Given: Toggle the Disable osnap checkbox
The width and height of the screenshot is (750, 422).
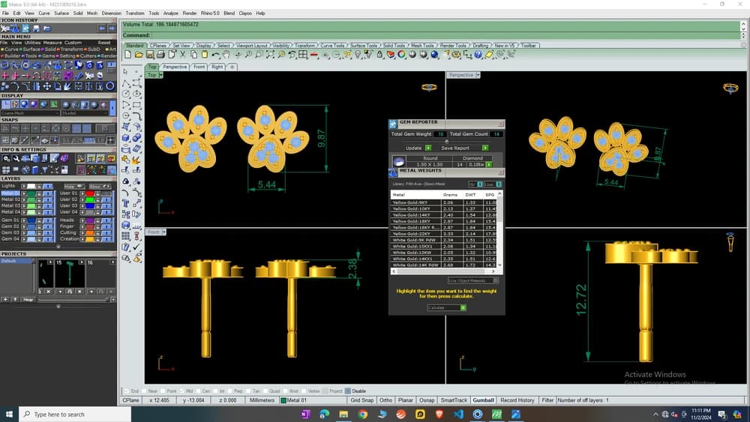Looking at the screenshot, I should point(348,391).
